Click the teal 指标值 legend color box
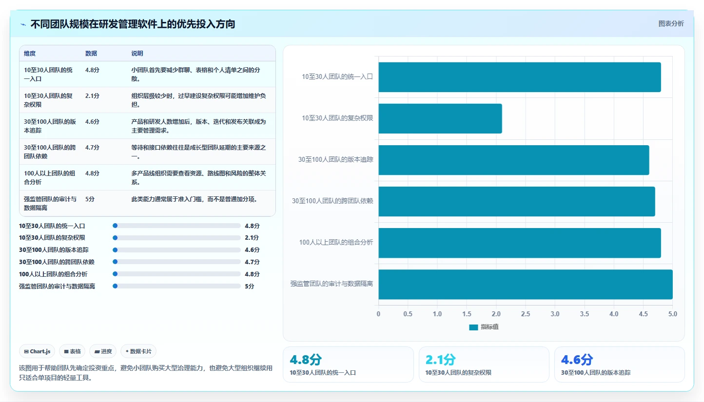 click(473, 327)
